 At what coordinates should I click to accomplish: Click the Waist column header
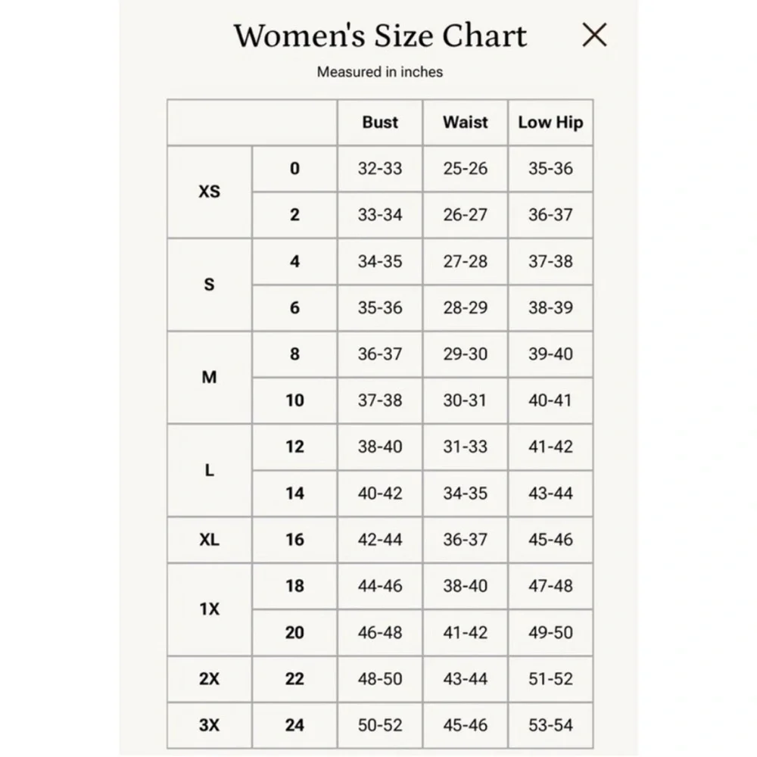pos(466,122)
